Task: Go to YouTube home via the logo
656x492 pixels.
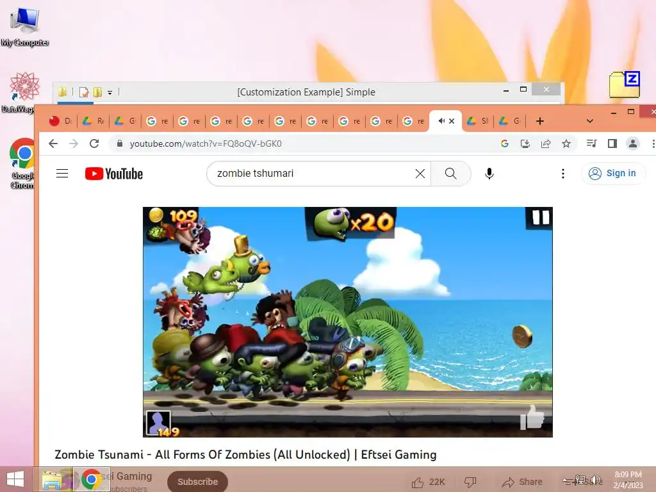Action: (114, 174)
